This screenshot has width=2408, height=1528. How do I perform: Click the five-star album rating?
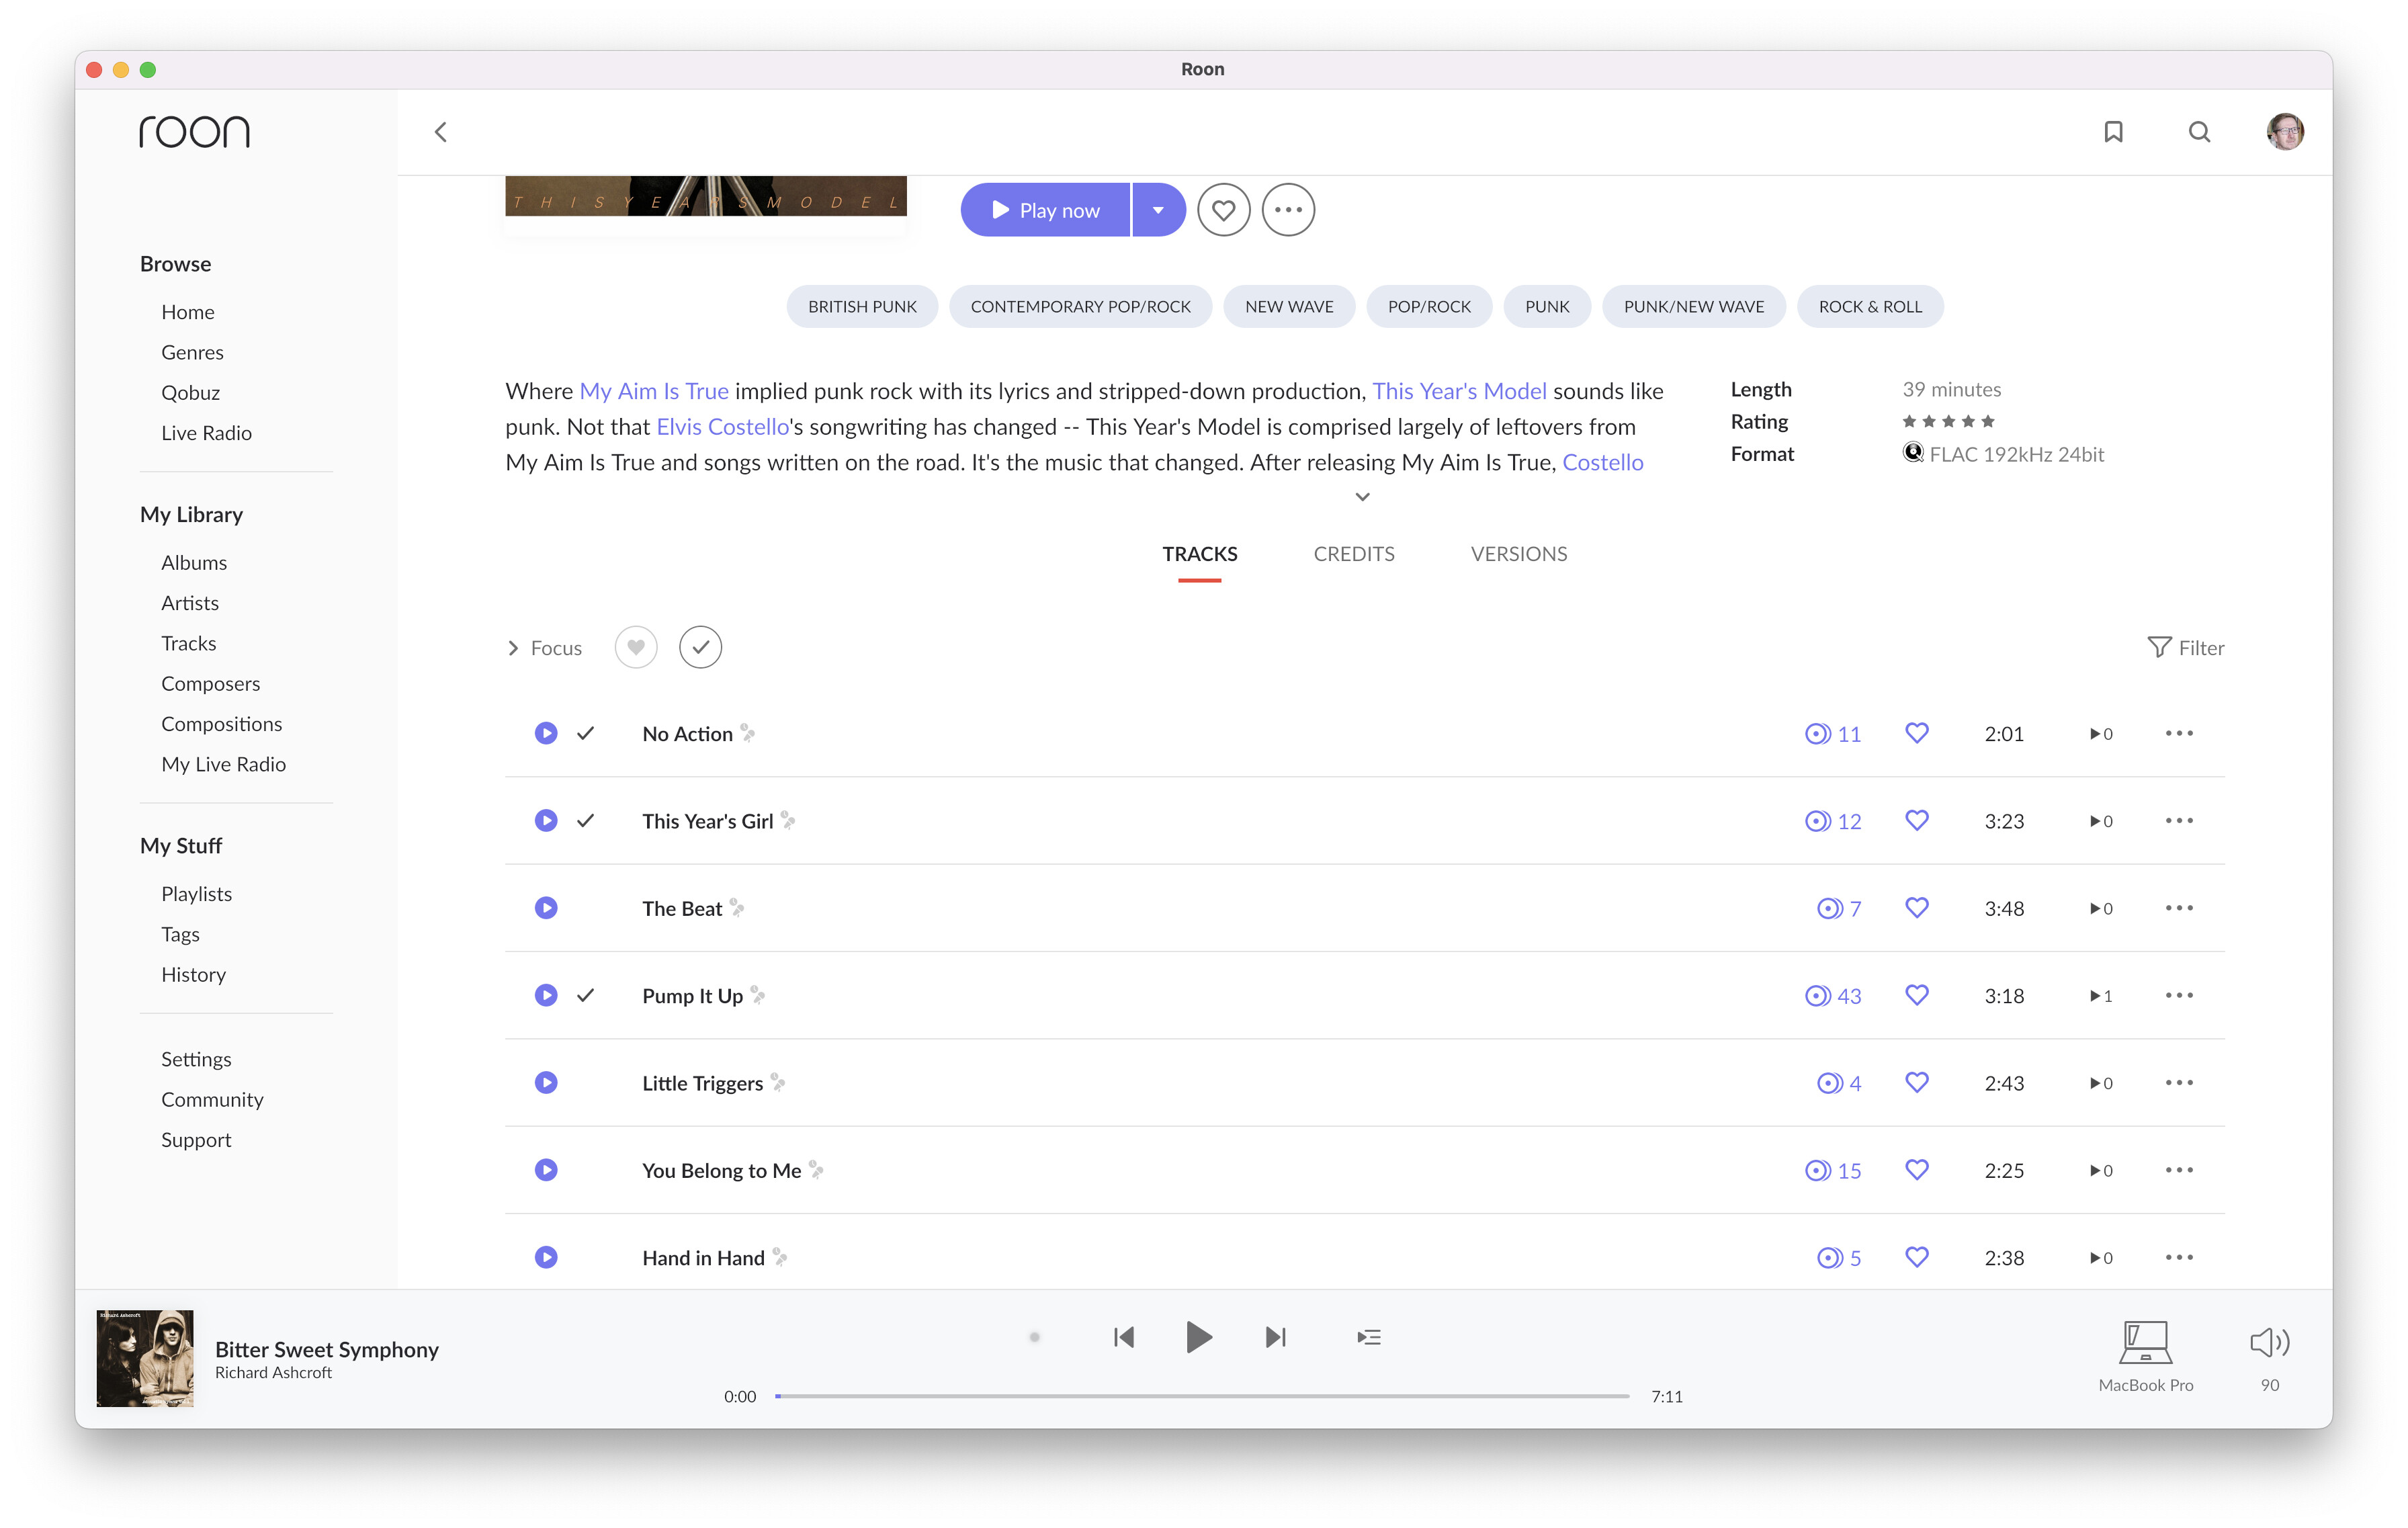point(1948,421)
